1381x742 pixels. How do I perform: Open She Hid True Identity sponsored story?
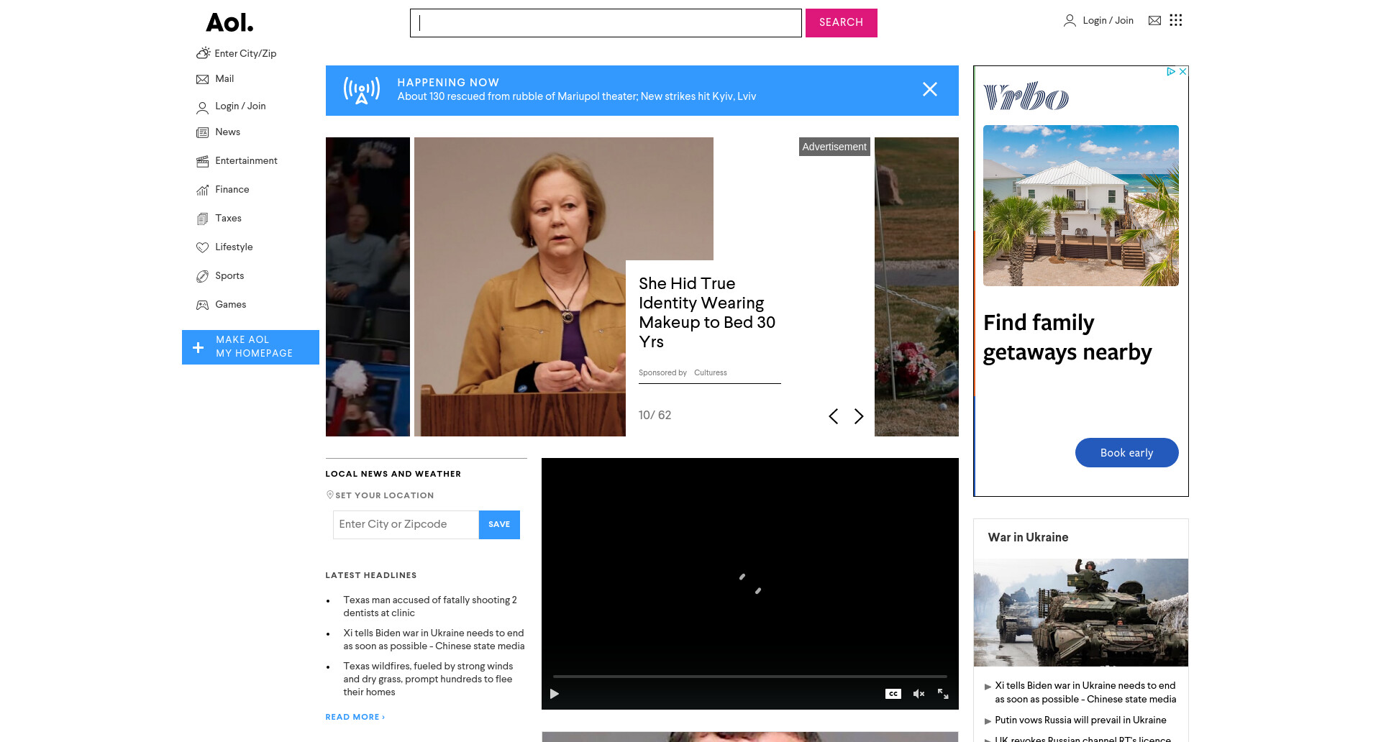[x=707, y=313]
